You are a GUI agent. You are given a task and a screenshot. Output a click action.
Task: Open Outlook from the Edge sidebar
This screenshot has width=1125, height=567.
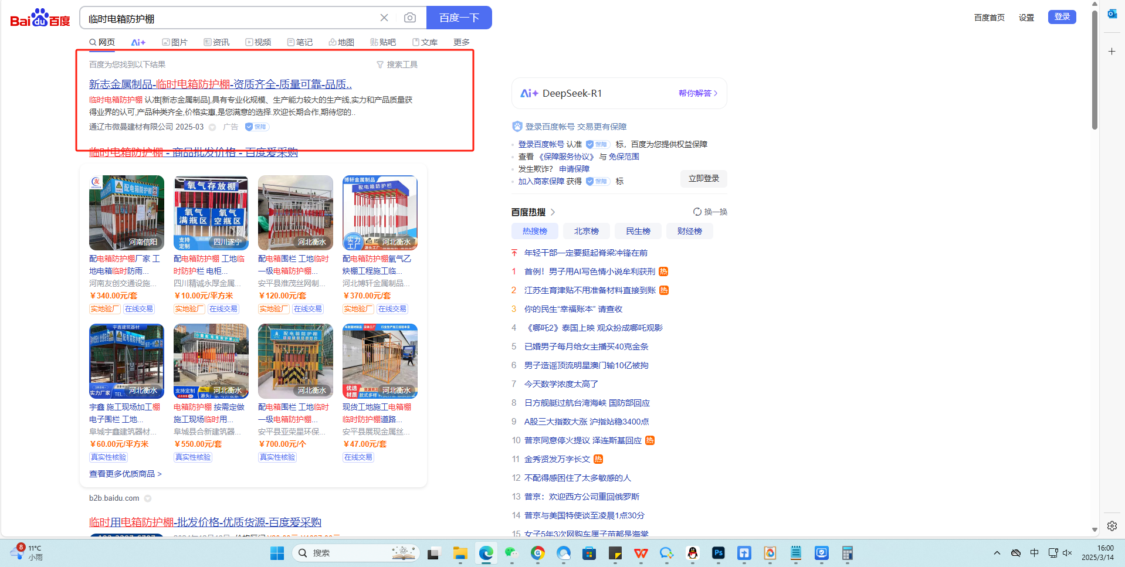1112,14
